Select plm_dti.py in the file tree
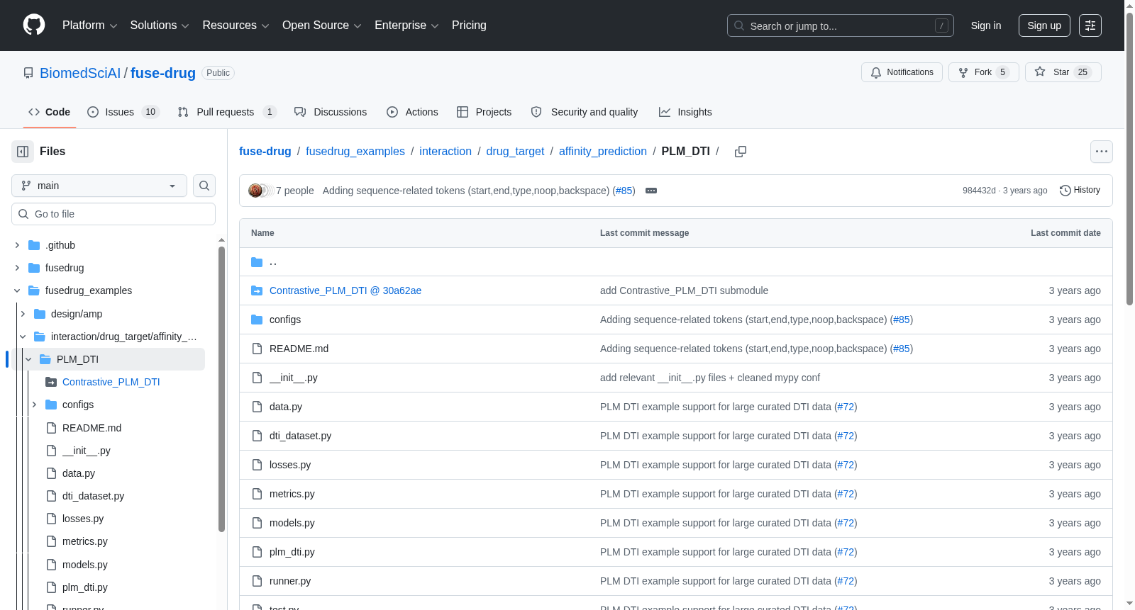This screenshot has width=1135, height=610. (85, 587)
